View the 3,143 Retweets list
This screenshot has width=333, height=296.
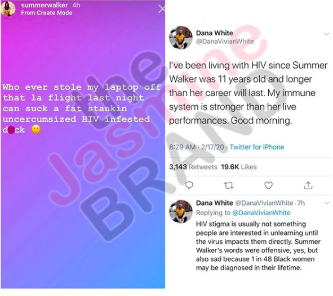193,167
